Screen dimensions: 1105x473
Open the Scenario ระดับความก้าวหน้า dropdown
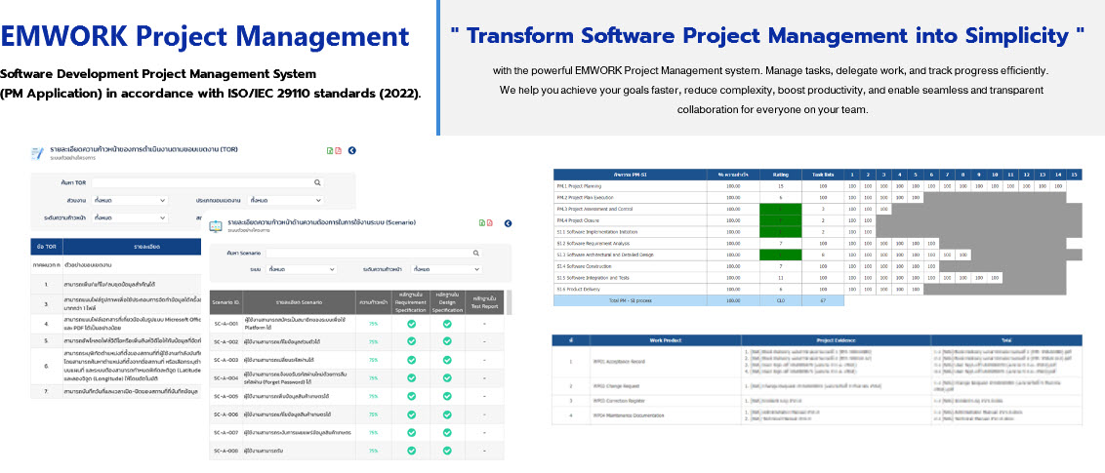[x=447, y=269]
